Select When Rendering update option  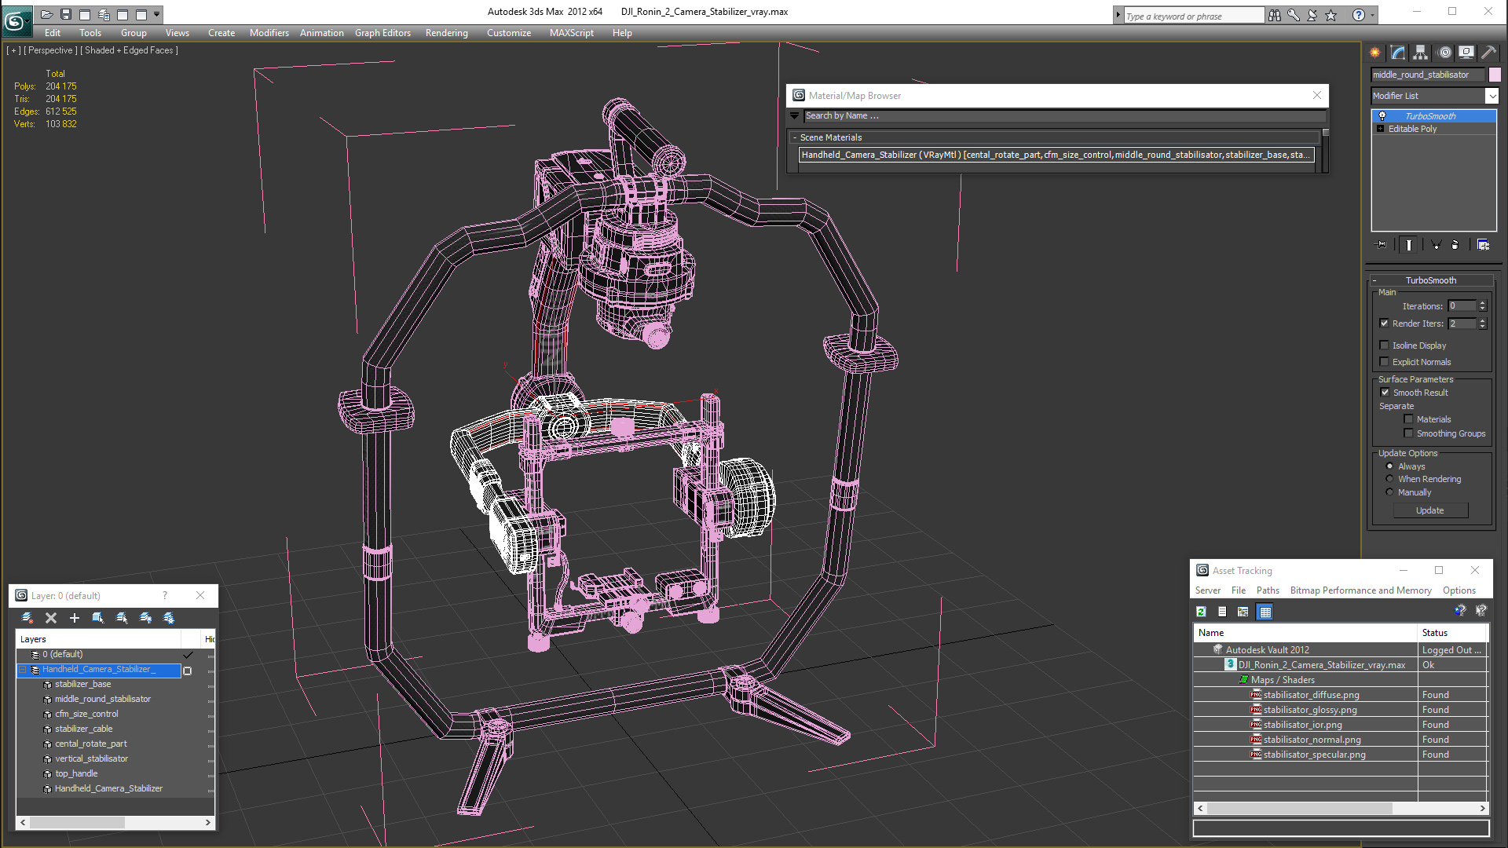pos(1389,479)
